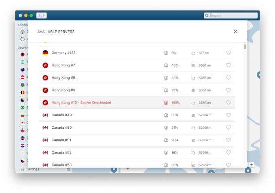275x193 pixels.
Task: Click the red load gauge showing 100%
Action: pos(166,103)
